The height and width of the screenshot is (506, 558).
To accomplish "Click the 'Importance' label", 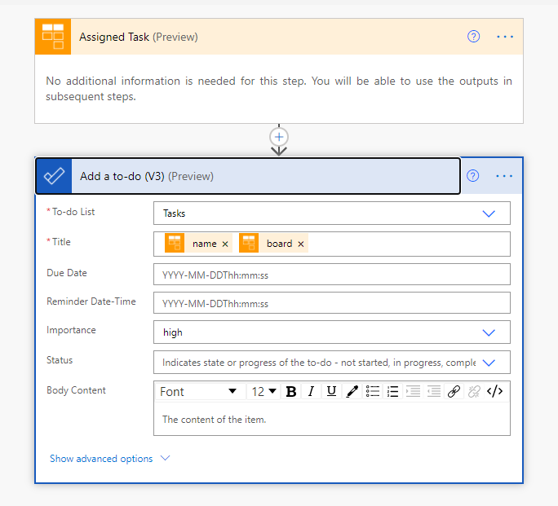I will pyautogui.click(x=71, y=330).
